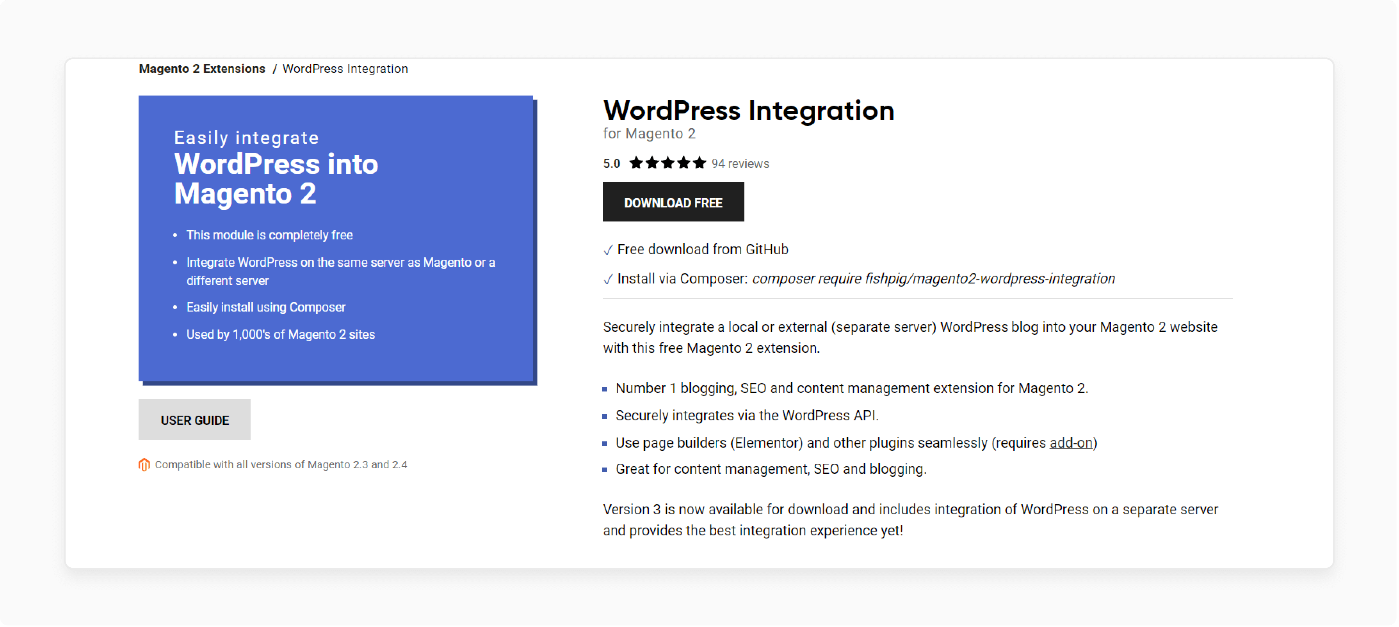
Task: Open the USER GUIDE button
Action: [194, 420]
